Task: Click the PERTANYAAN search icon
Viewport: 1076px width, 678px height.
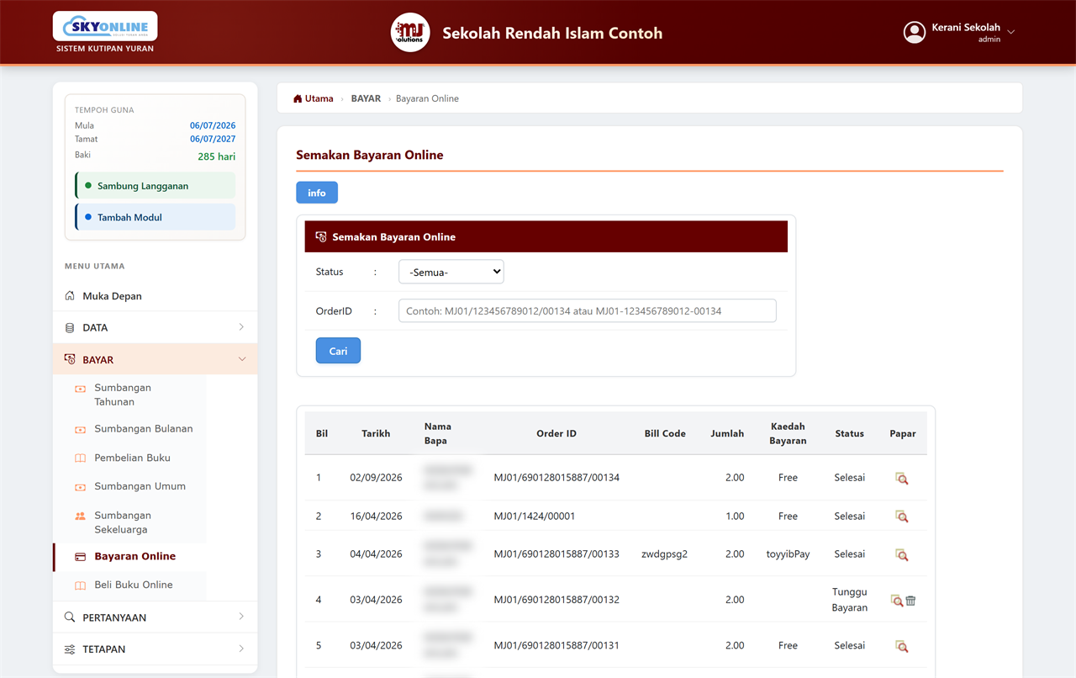Action: pos(70,617)
